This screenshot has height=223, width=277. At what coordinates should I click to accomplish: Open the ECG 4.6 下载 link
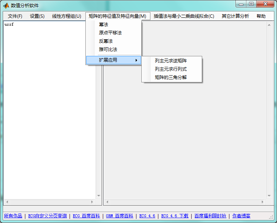175,216
